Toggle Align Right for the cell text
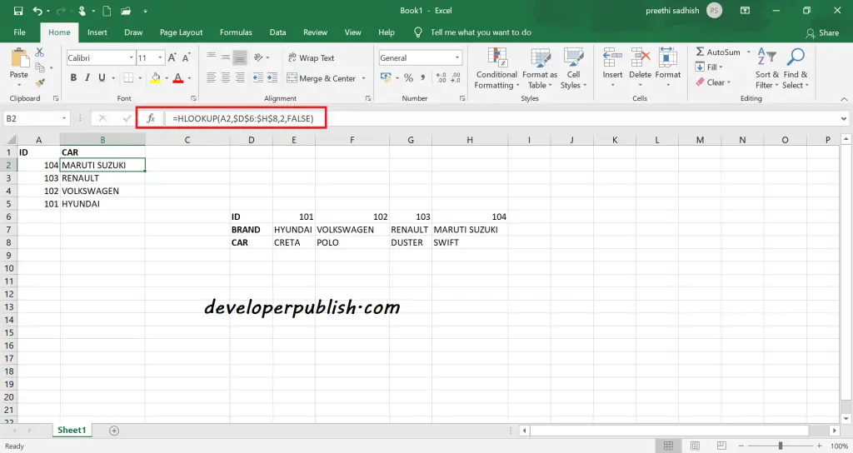 point(239,77)
